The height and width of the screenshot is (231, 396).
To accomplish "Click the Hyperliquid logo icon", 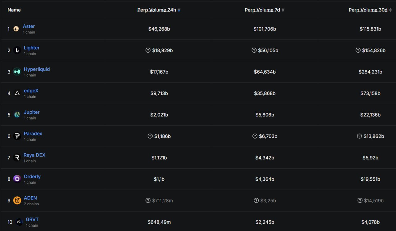I will (17, 72).
